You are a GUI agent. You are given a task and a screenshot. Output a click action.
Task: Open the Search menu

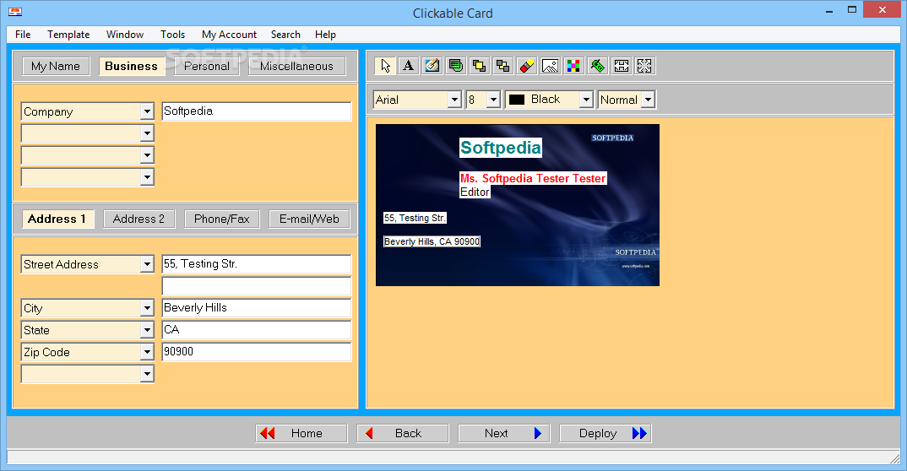coord(285,35)
